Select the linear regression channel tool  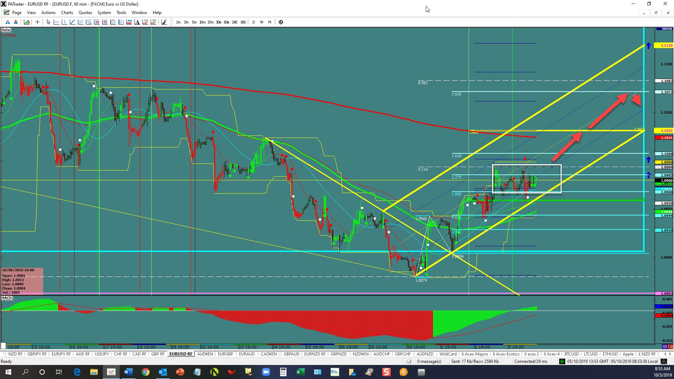(x=88, y=22)
